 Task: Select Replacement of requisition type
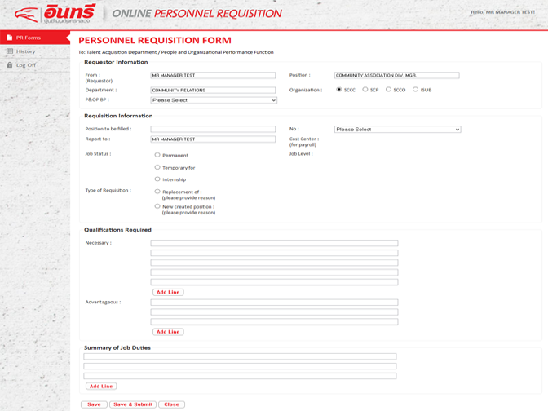(157, 192)
